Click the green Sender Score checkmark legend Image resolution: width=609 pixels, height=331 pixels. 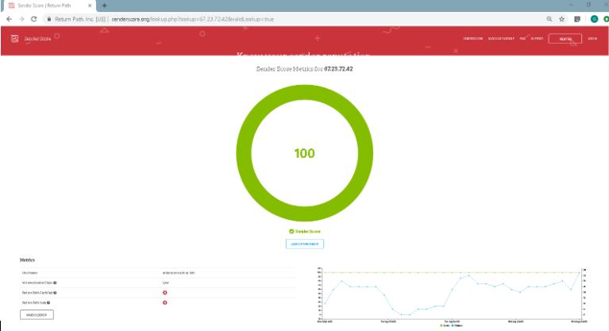(305, 231)
